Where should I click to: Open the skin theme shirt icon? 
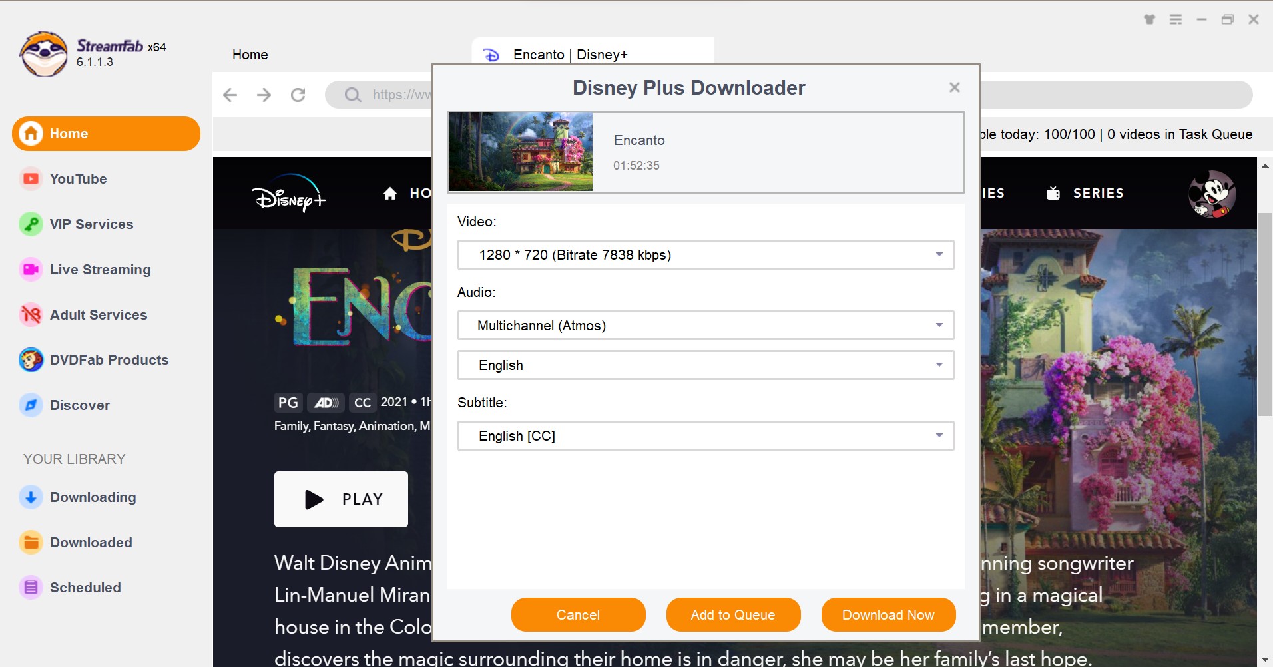(1150, 19)
